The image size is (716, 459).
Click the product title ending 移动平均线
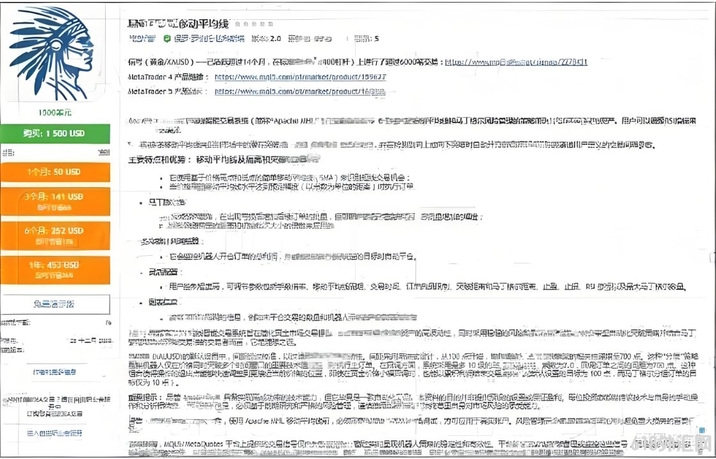(x=178, y=23)
